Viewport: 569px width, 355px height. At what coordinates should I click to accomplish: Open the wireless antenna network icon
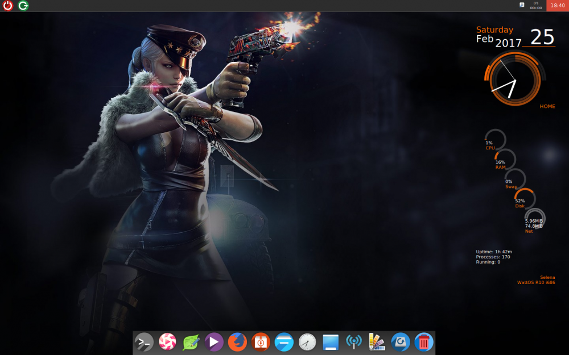pos(354,341)
